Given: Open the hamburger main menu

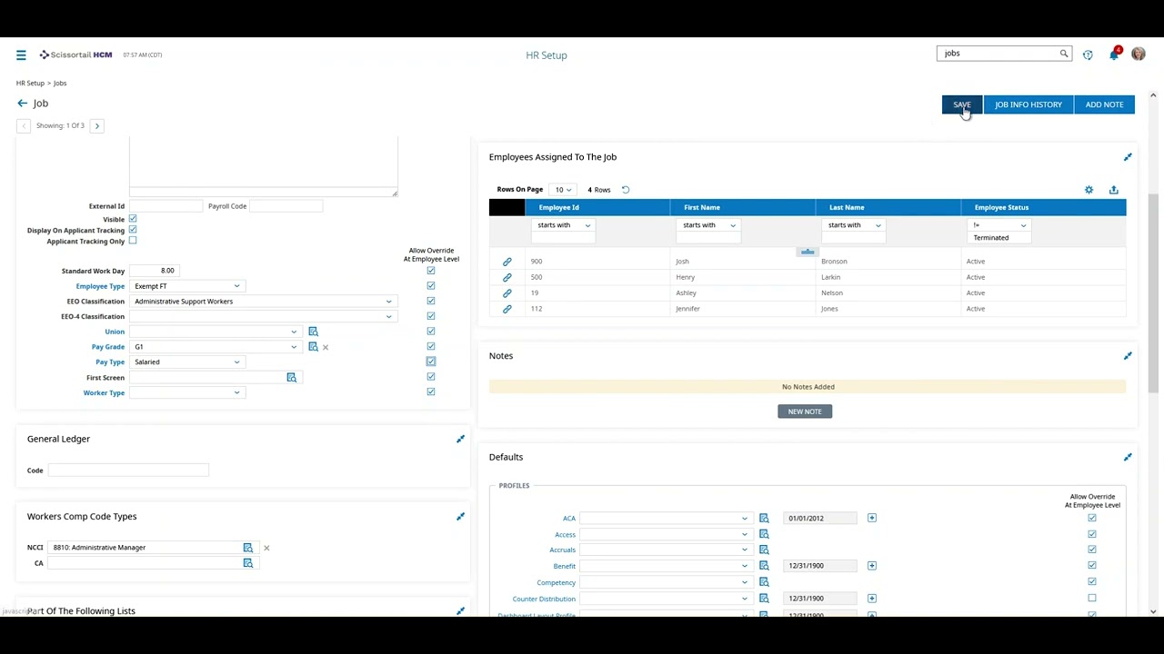Looking at the screenshot, I should [x=21, y=55].
